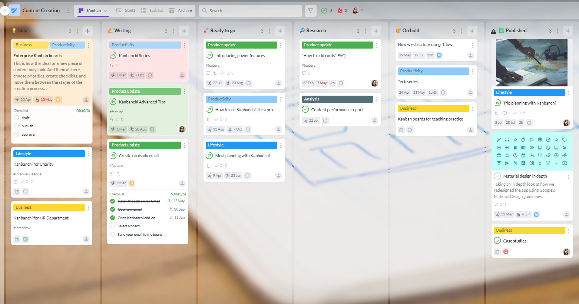Open Content Creation board options menu
The width and height of the screenshot is (579, 304).
68,10
